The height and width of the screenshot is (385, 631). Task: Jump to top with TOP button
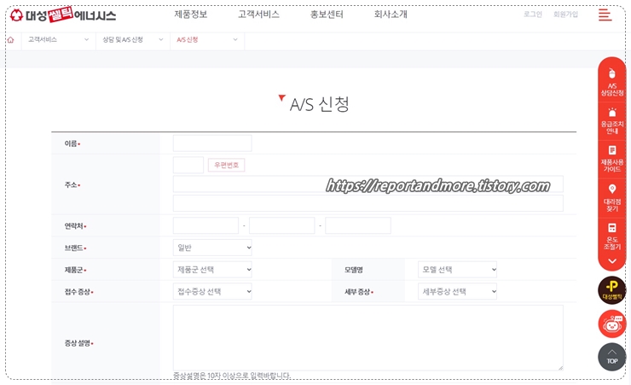612,357
